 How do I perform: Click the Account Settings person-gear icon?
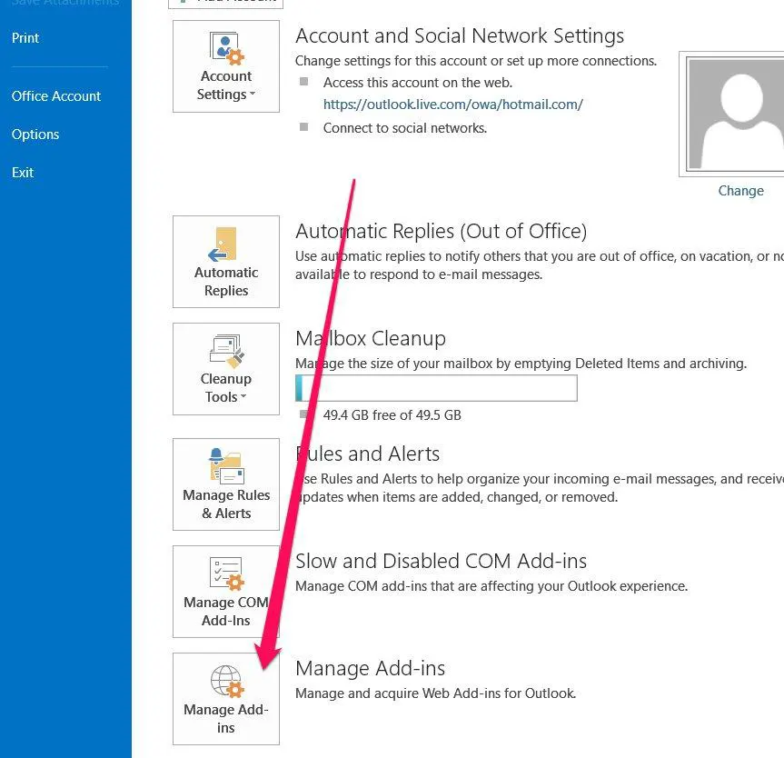tap(224, 48)
